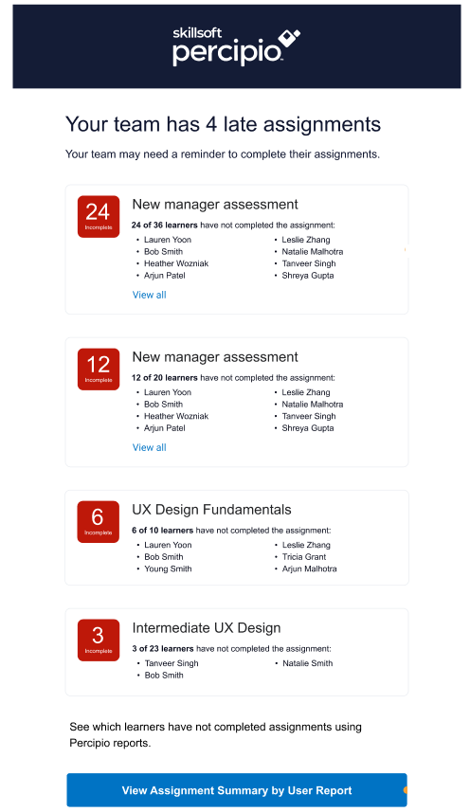Click Tricia Grant in UX Design Fundamentals

pyautogui.click(x=304, y=557)
